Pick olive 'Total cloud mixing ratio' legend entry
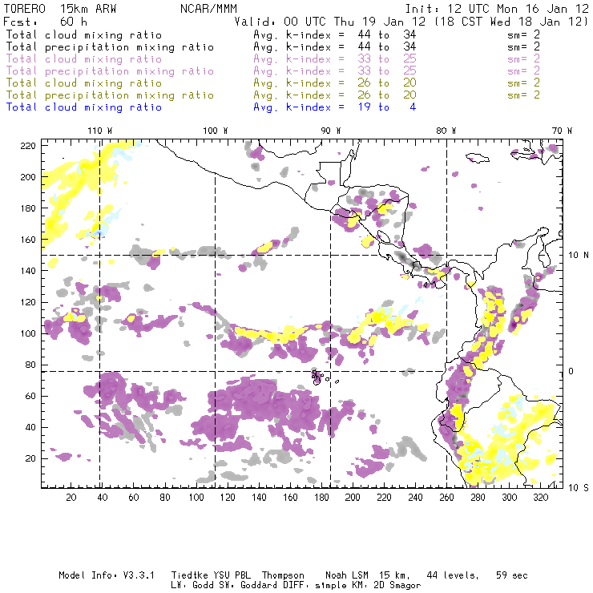 pos(84,83)
